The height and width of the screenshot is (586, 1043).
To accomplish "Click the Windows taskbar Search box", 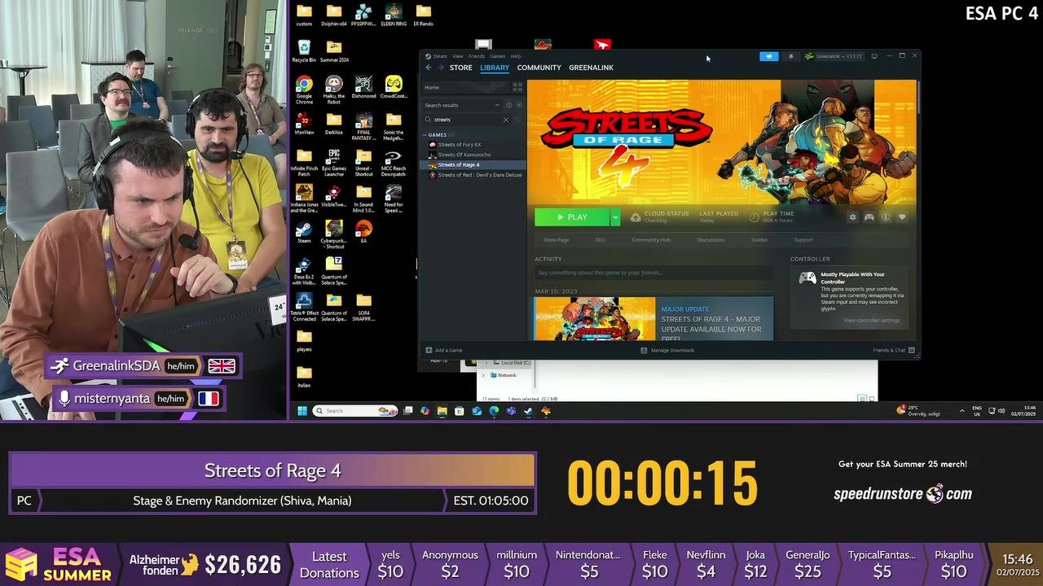I will click(356, 411).
